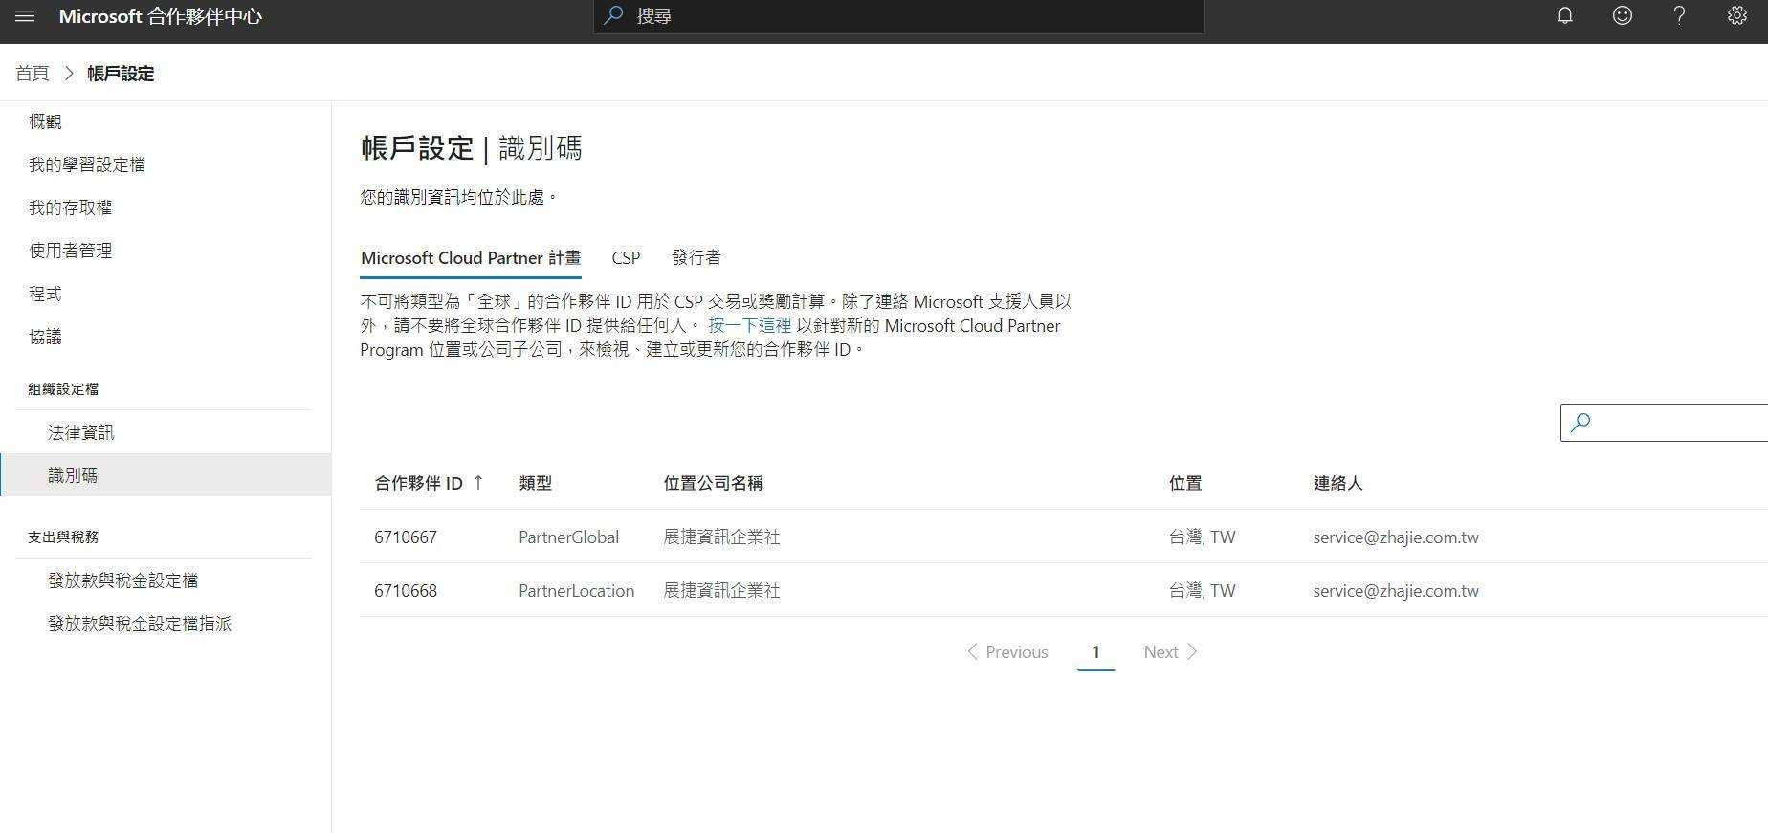The image size is (1768, 833).
Task: Click the 合作夥伴 ID column header
Action: 418,483
